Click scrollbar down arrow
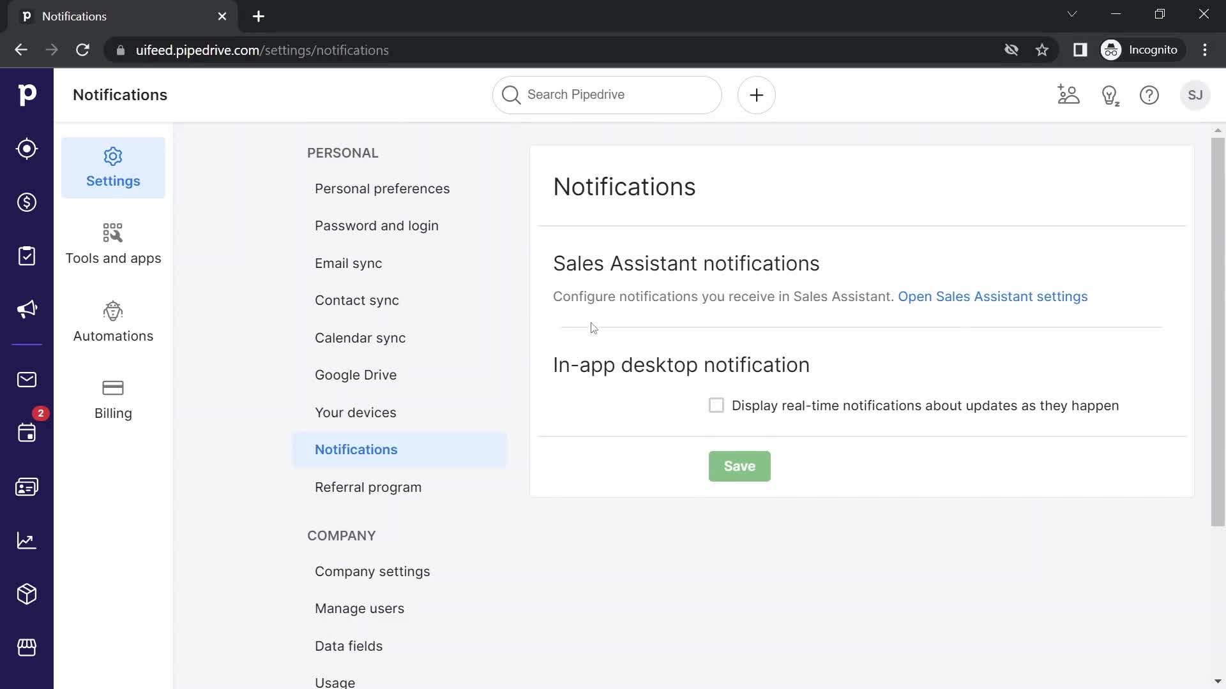This screenshot has height=689, width=1226. pyautogui.click(x=1218, y=681)
